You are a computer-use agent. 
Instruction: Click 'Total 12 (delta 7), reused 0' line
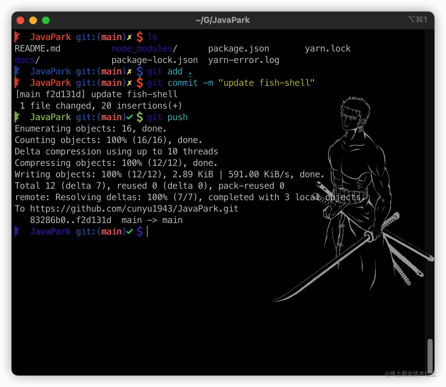(x=150, y=186)
